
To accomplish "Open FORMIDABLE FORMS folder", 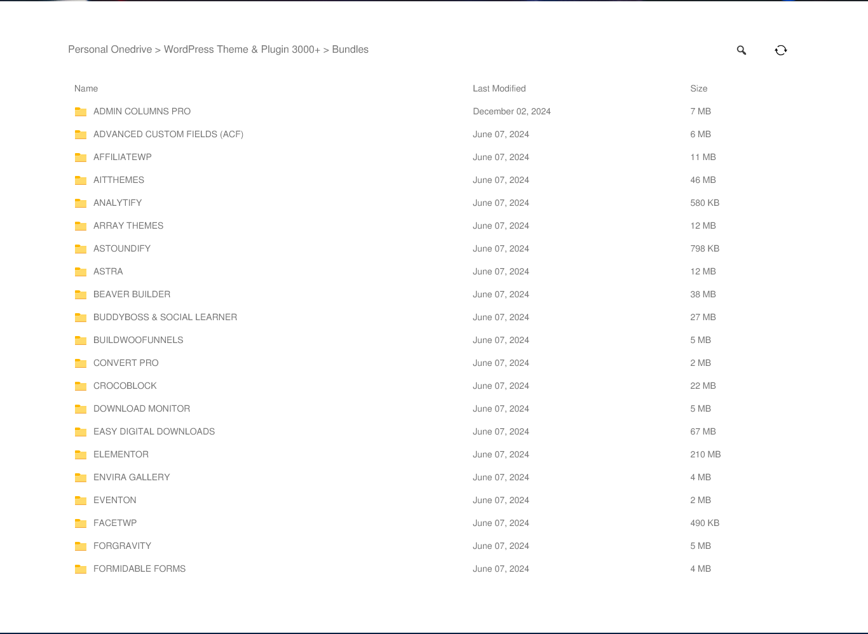I will [139, 569].
